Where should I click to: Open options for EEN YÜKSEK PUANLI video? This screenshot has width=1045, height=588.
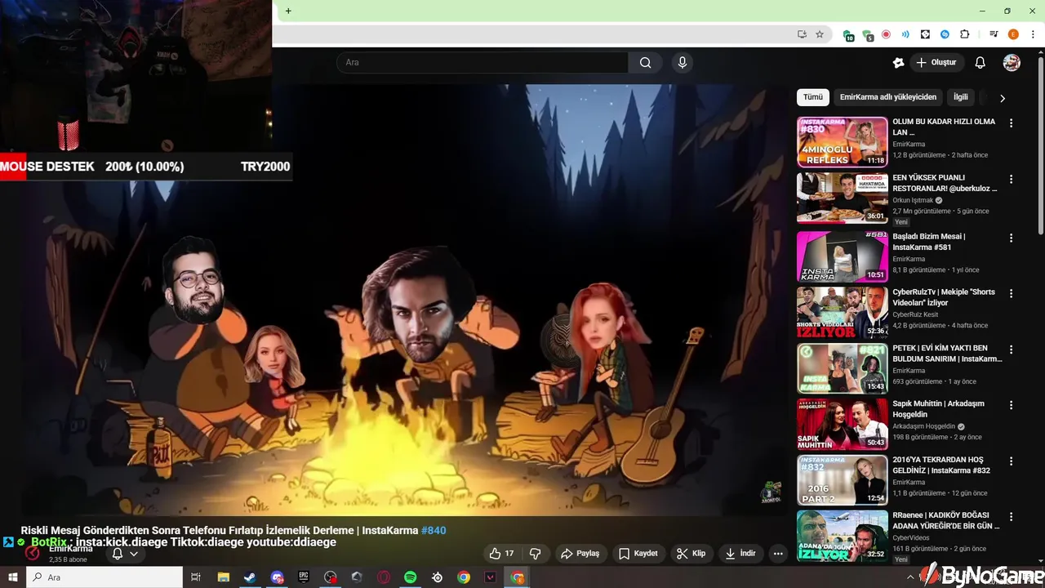(x=1011, y=179)
